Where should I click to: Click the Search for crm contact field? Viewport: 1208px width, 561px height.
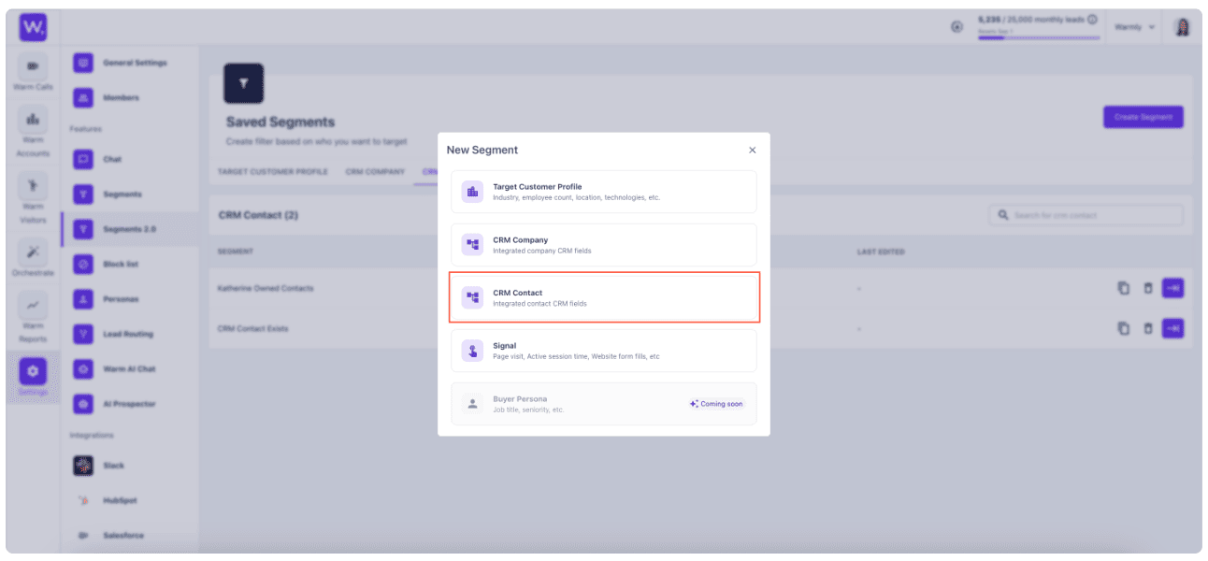point(1086,215)
